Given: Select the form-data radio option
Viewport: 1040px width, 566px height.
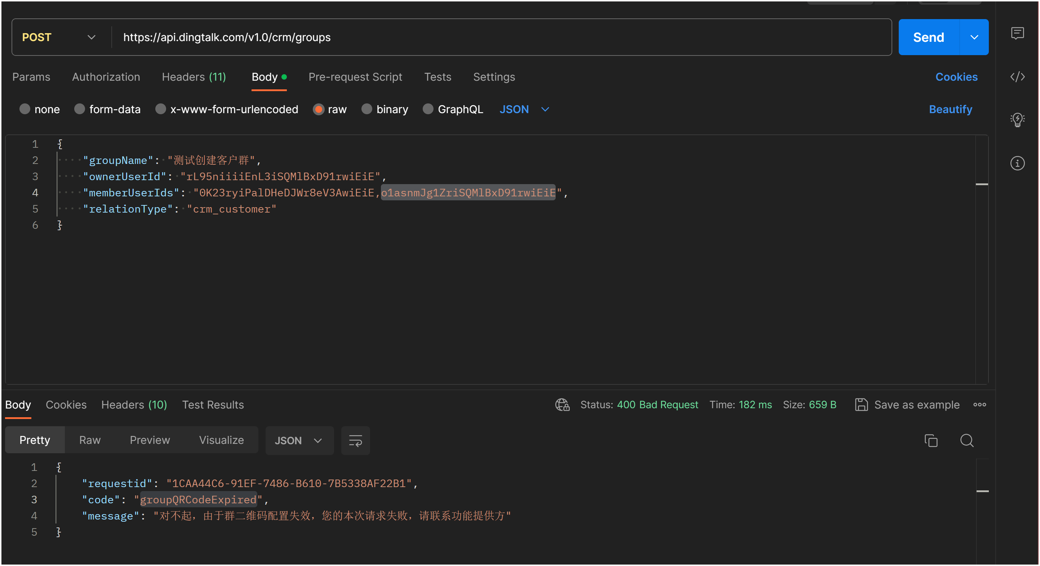Looking at the screenshot, I should point(80,109).
